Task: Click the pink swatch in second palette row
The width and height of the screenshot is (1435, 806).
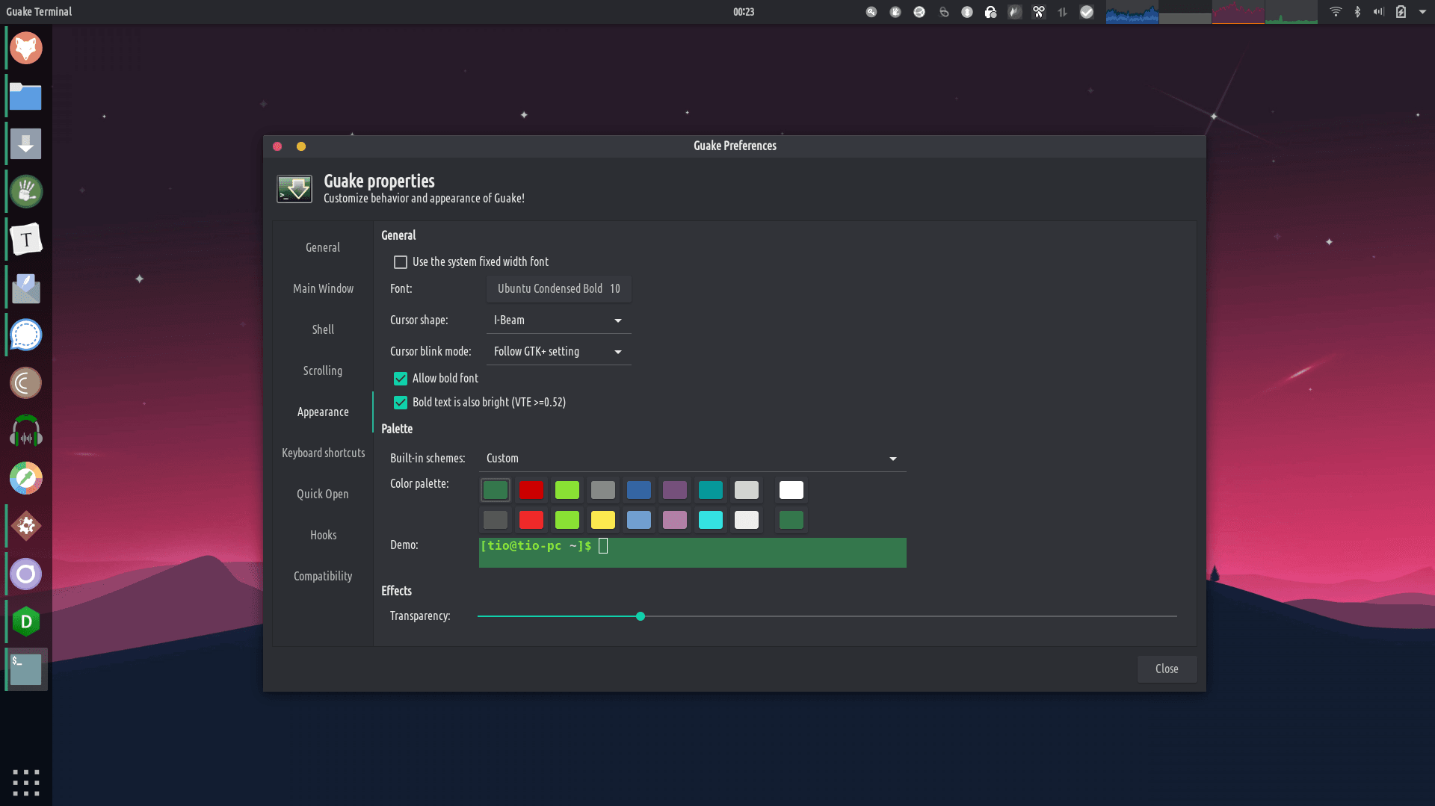Action: point(675,520)
